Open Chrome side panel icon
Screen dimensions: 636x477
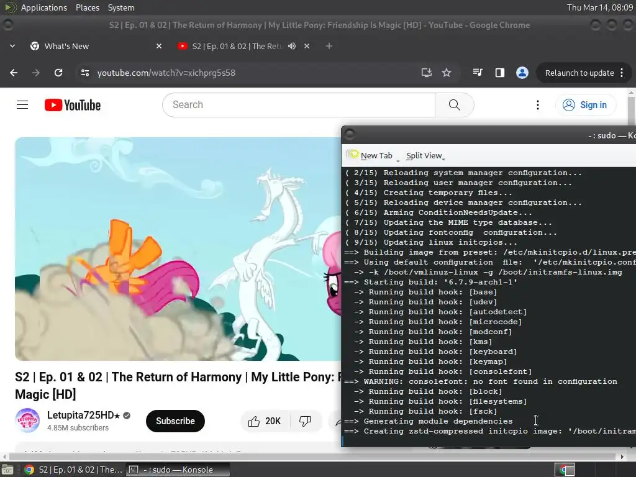[500, 73]
